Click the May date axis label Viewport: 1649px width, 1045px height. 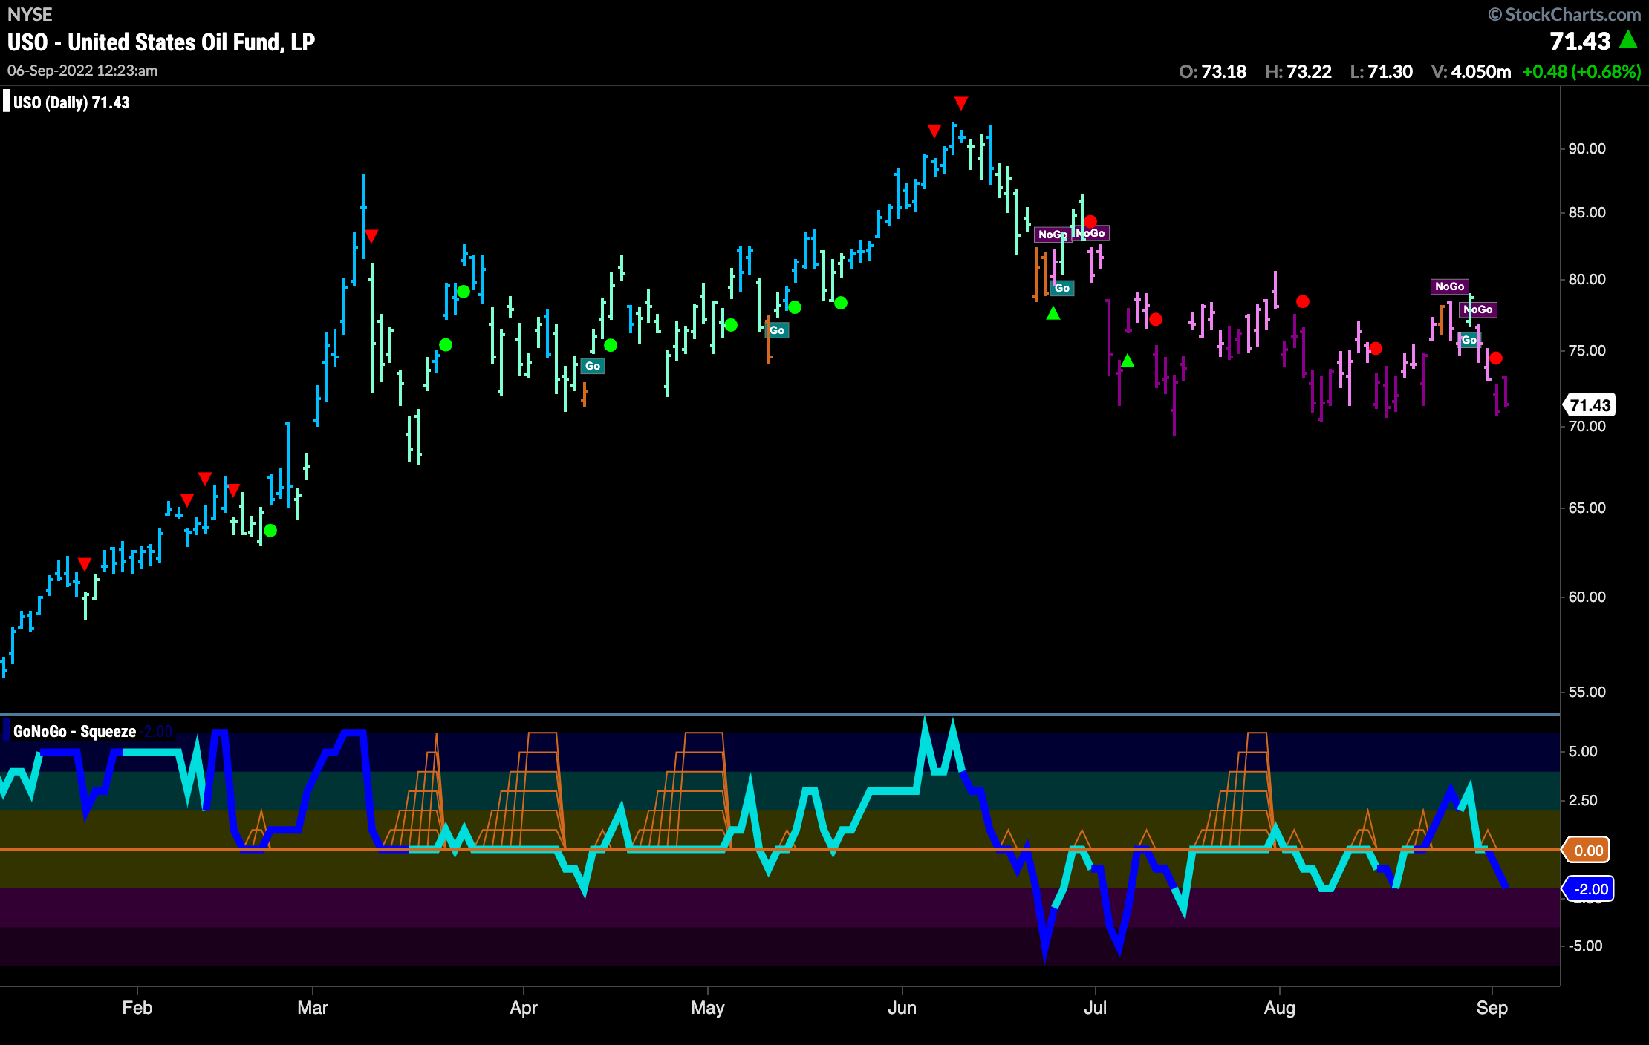(x=708, y=1008)
